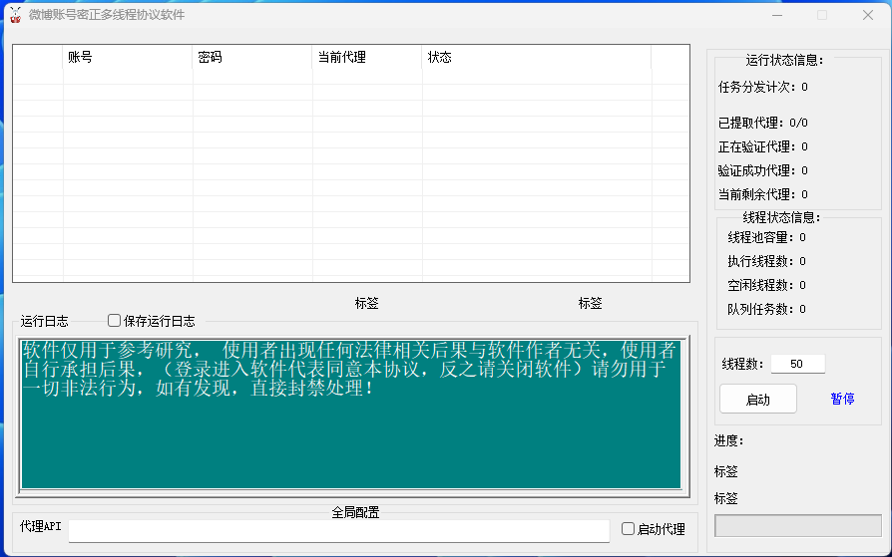Click the 空闲线程数：0 text
The height and width of the screenshot is (557, 892).
coord(767,285)
